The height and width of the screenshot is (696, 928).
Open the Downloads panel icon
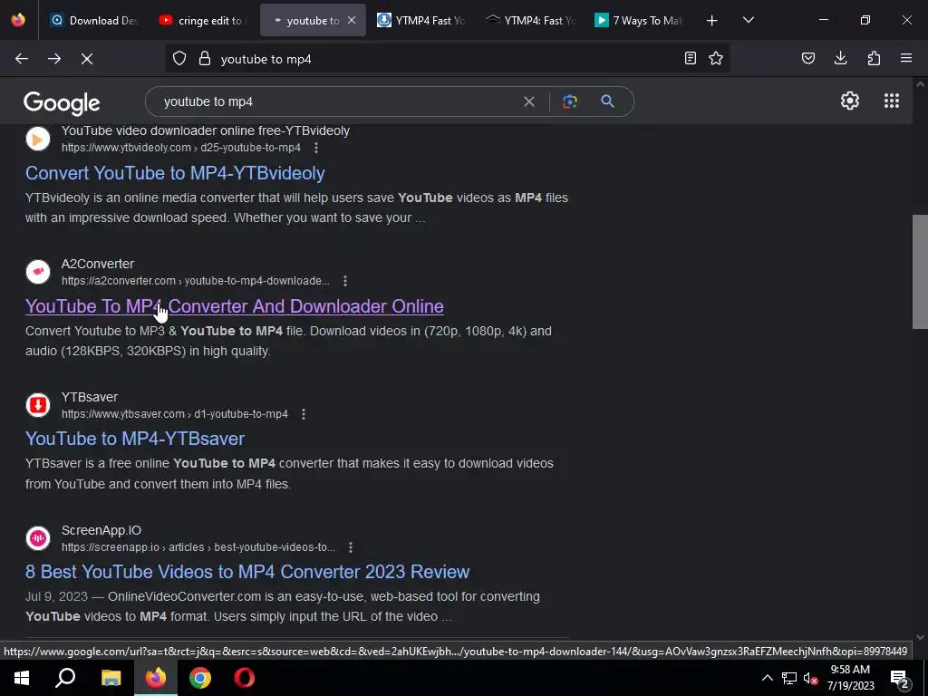pyautogui.click(x=840, y=59)
